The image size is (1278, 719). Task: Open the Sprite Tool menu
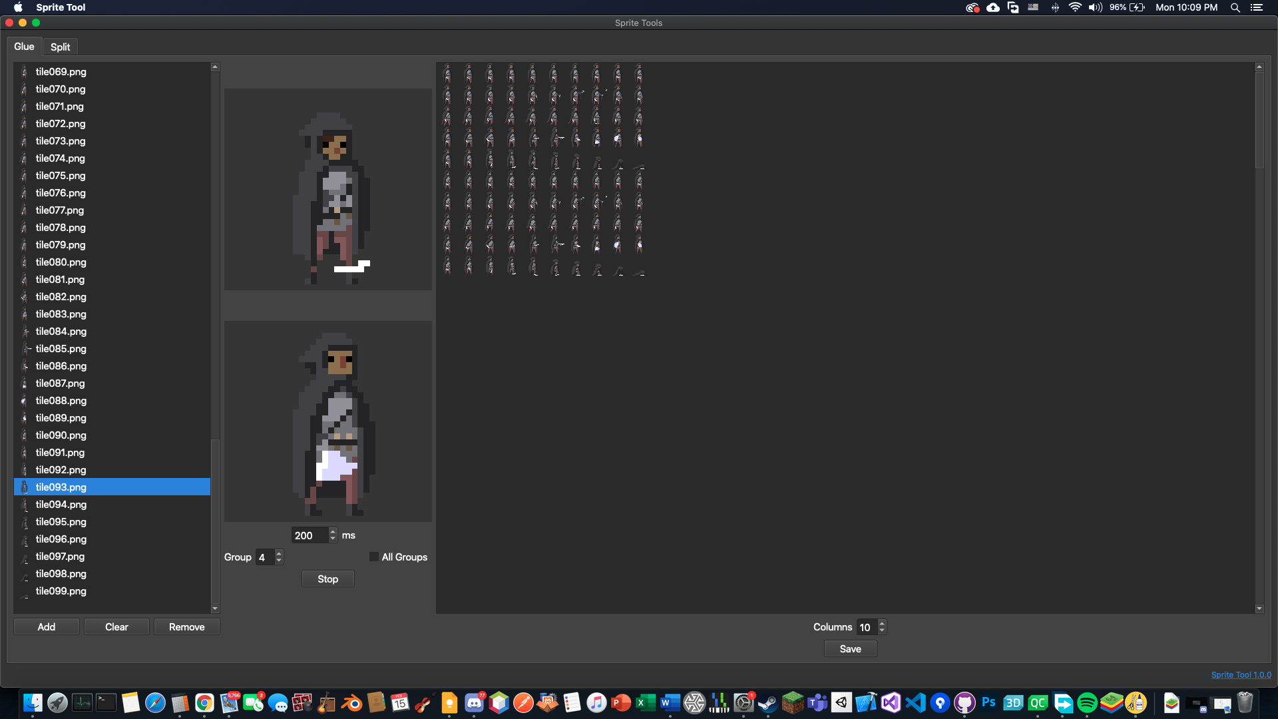point(61,7)
